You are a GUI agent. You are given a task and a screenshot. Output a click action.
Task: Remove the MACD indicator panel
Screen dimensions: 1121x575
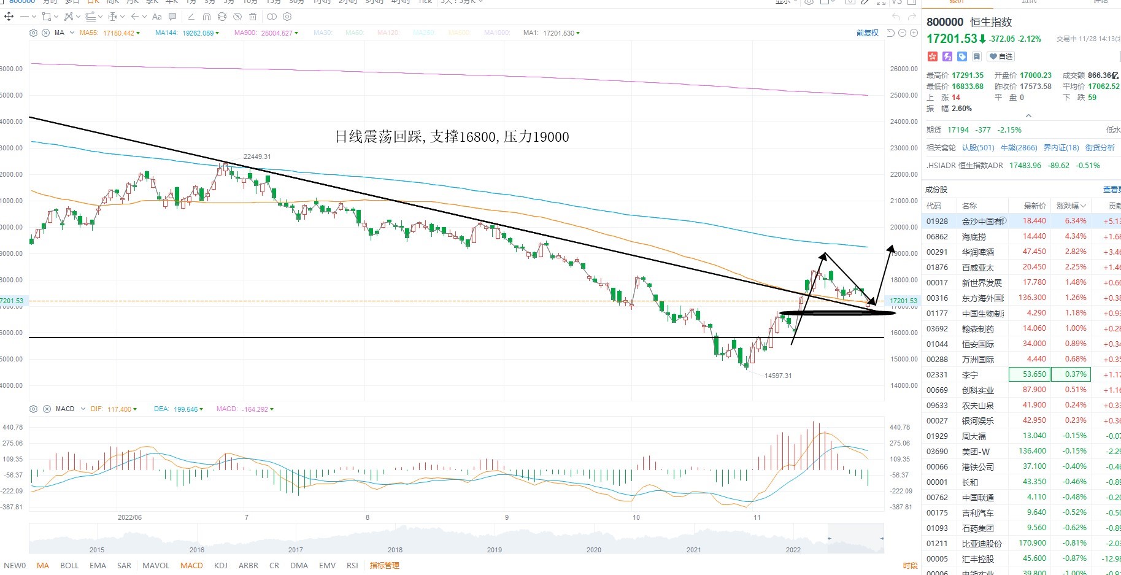click(x=47, y=409)
